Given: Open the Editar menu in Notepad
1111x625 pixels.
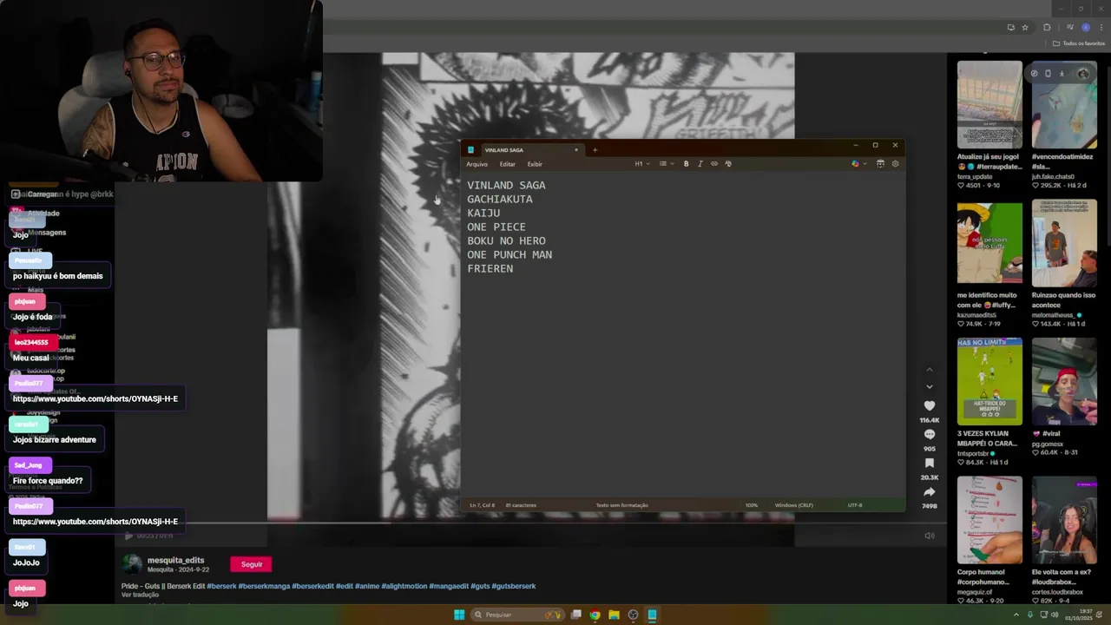Looking at the screenshot, I should click(x=507, y=164).
